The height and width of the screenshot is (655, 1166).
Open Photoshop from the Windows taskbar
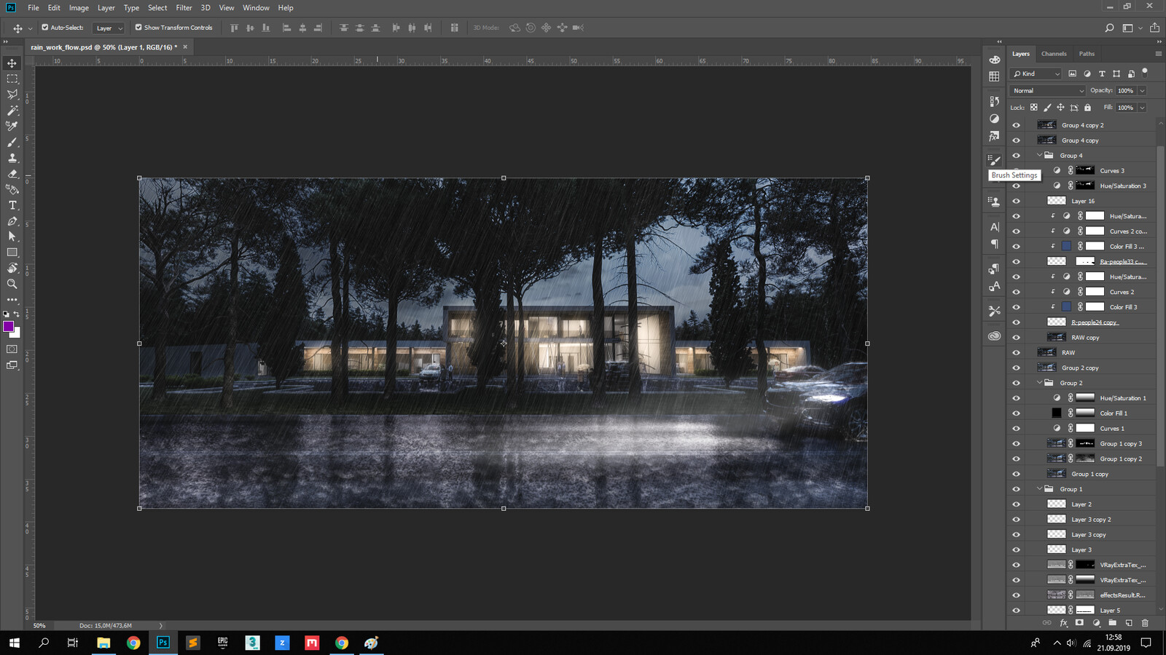163,643
